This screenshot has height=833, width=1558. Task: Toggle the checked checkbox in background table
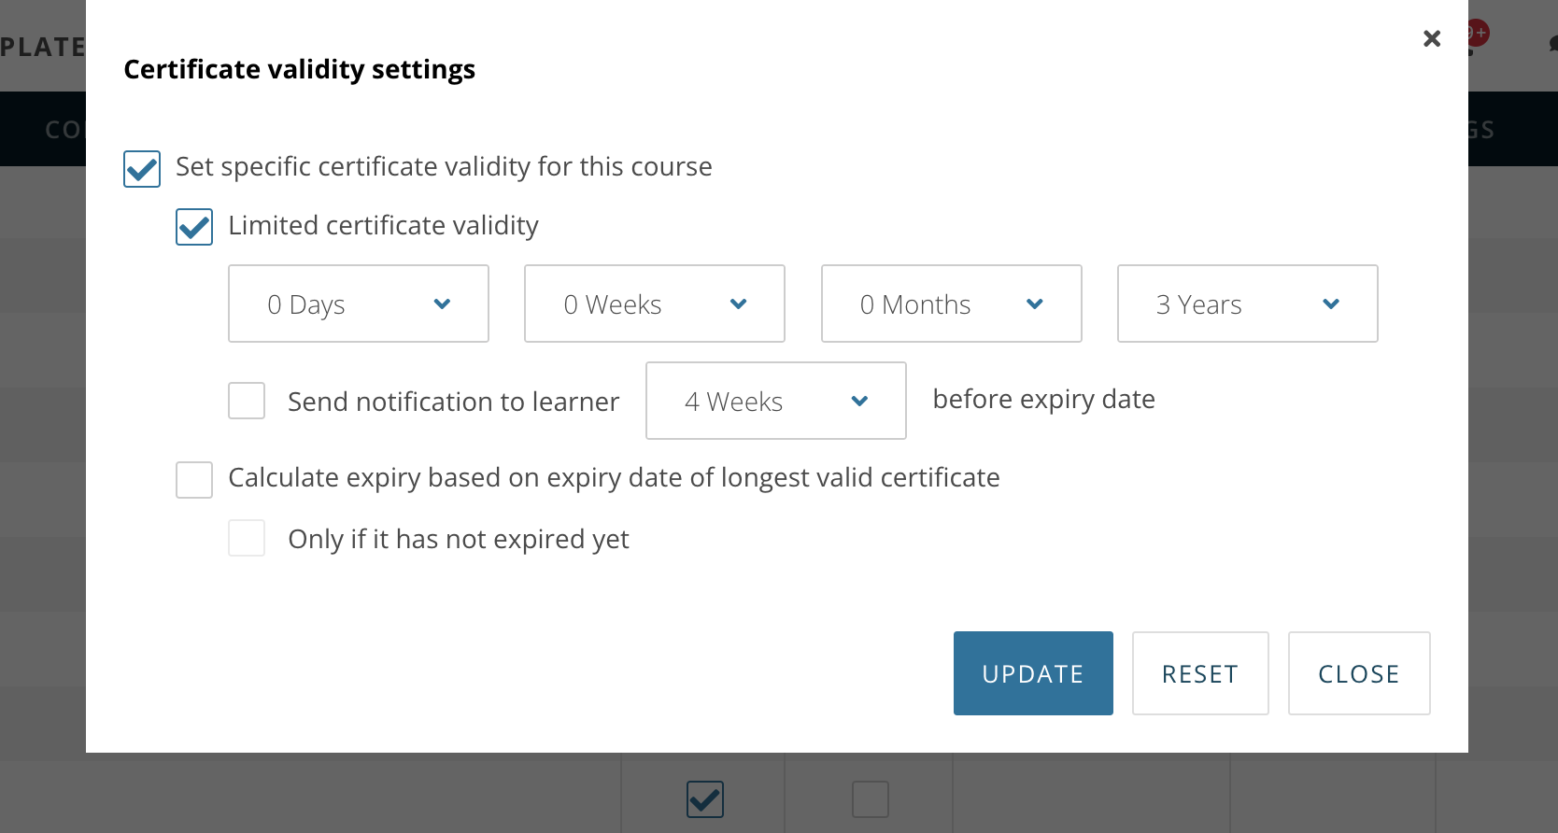pos(705,799)
